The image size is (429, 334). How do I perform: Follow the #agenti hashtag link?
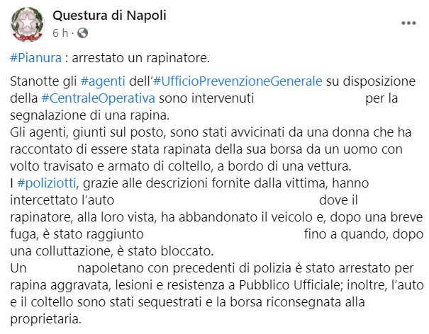104,81
